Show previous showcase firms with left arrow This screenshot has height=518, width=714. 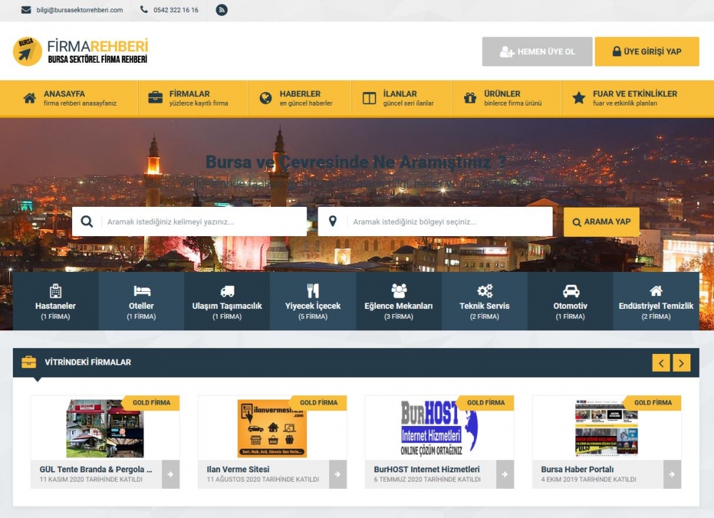pyautogui.click(x=661, y=363)
